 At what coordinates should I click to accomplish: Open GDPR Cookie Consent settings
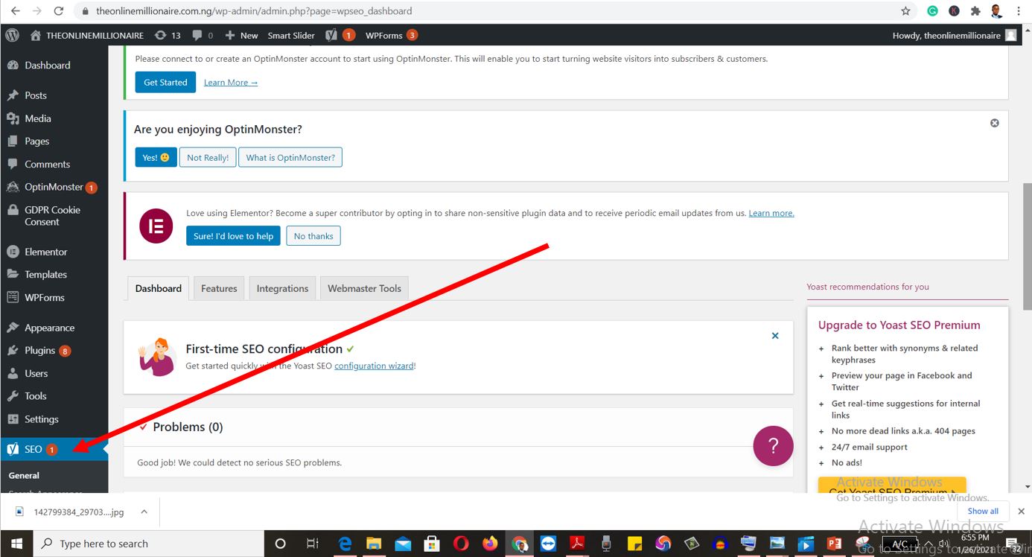(x=54, y=216)
